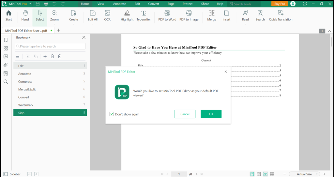Toggle the Sidebar at bottom left
334x177 pixels.
point(12,174)
